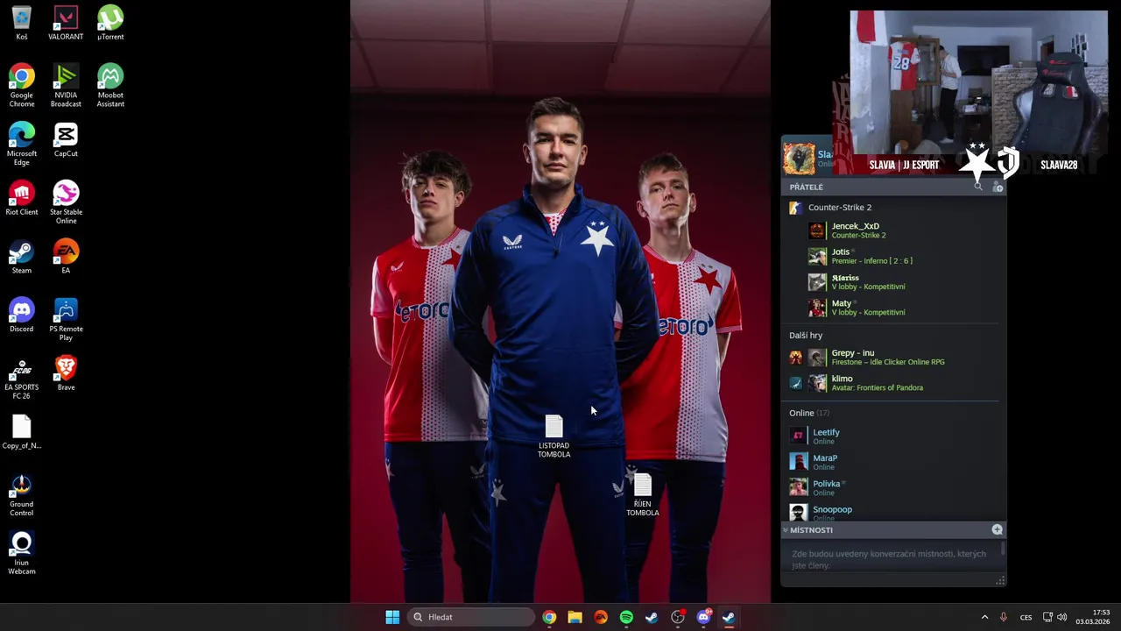Click Steam friends taskbar icon beside Discord
This screenshot has width=1121, height=631.
click(x=729, y=617)
